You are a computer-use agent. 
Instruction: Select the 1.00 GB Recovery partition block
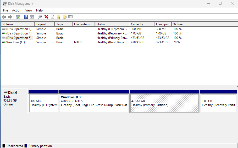coord(218,103)
